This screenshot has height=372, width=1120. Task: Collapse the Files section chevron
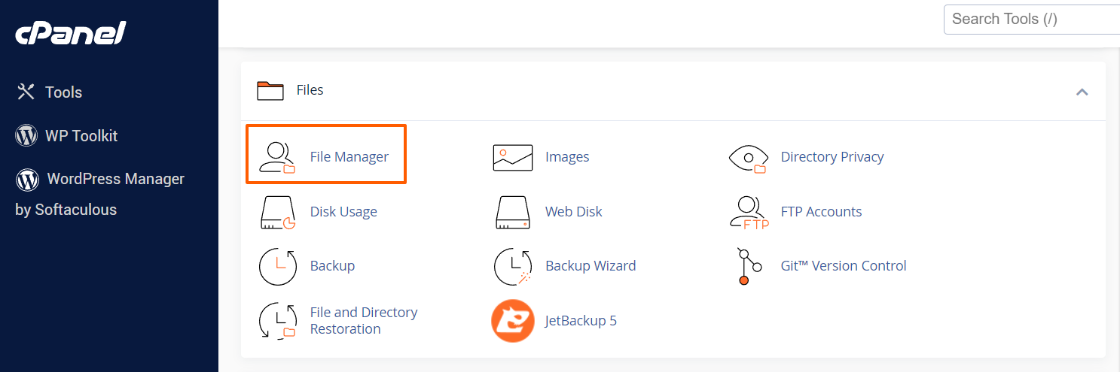[1082, 92]
